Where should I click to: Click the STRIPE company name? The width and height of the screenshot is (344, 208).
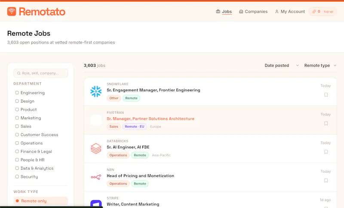(x=113, y=198)
